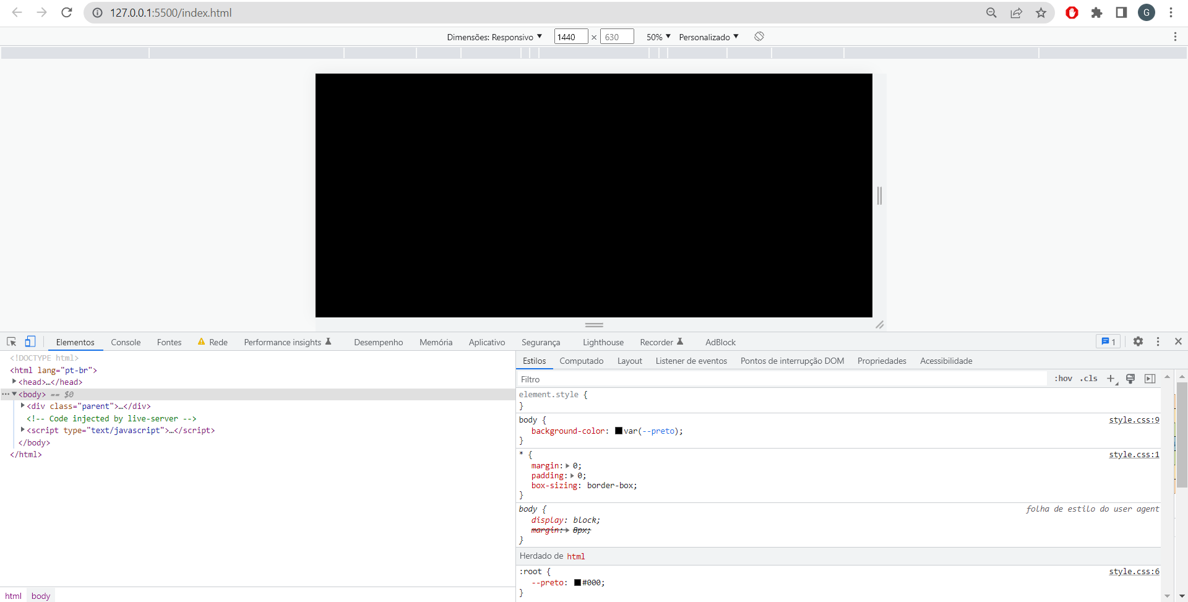Open the AdBlock tab

[x=720, y=342]
